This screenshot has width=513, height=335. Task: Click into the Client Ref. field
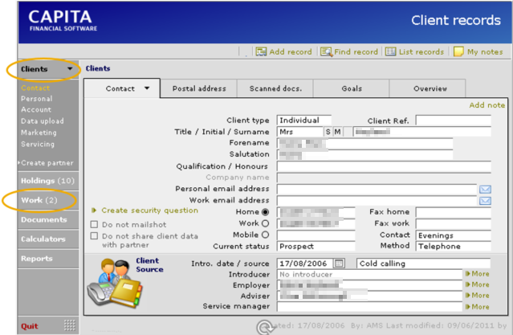coord(453,121)
